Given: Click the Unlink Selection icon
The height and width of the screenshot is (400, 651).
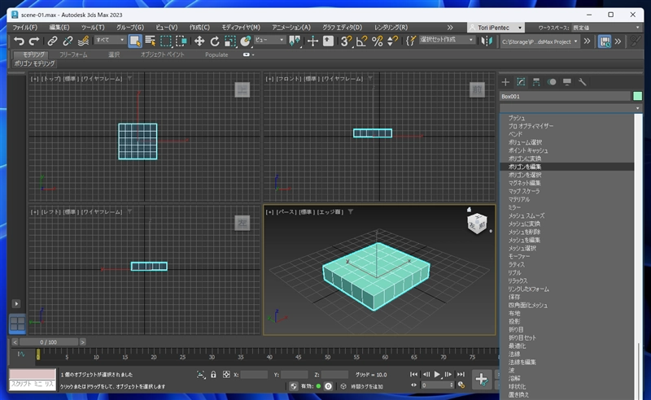Looking at the screenshot, I should tap(68, 41).
